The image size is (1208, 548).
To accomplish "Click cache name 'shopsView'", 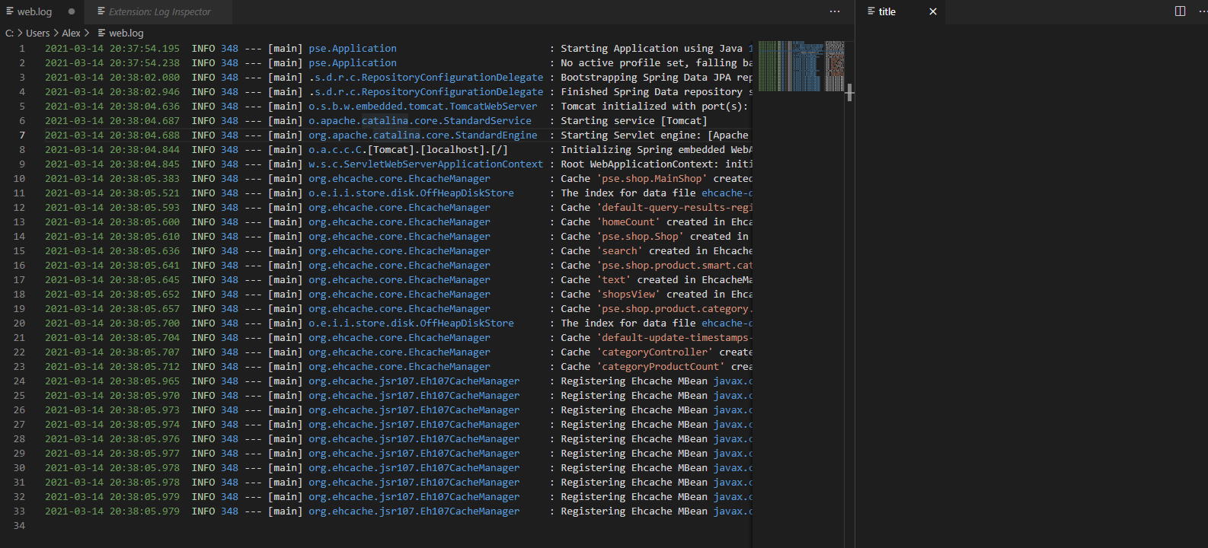I will coord(628,295).
